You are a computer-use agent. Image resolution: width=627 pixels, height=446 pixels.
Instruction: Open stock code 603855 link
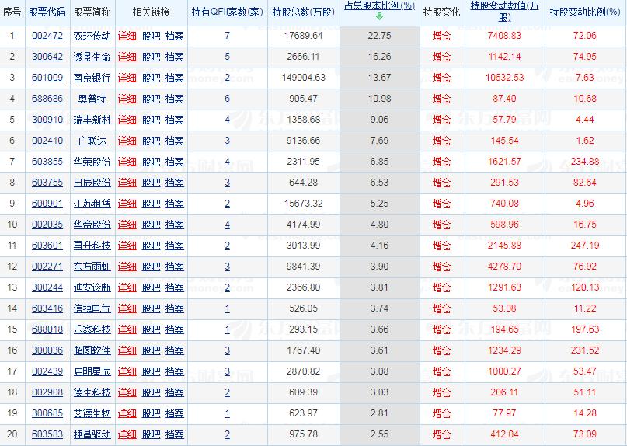pos(47,162)
